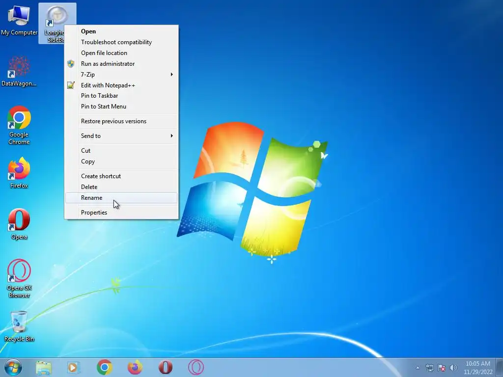Choose Delete in the context menu
Screen dimensions: 503x377
(121, 187)
